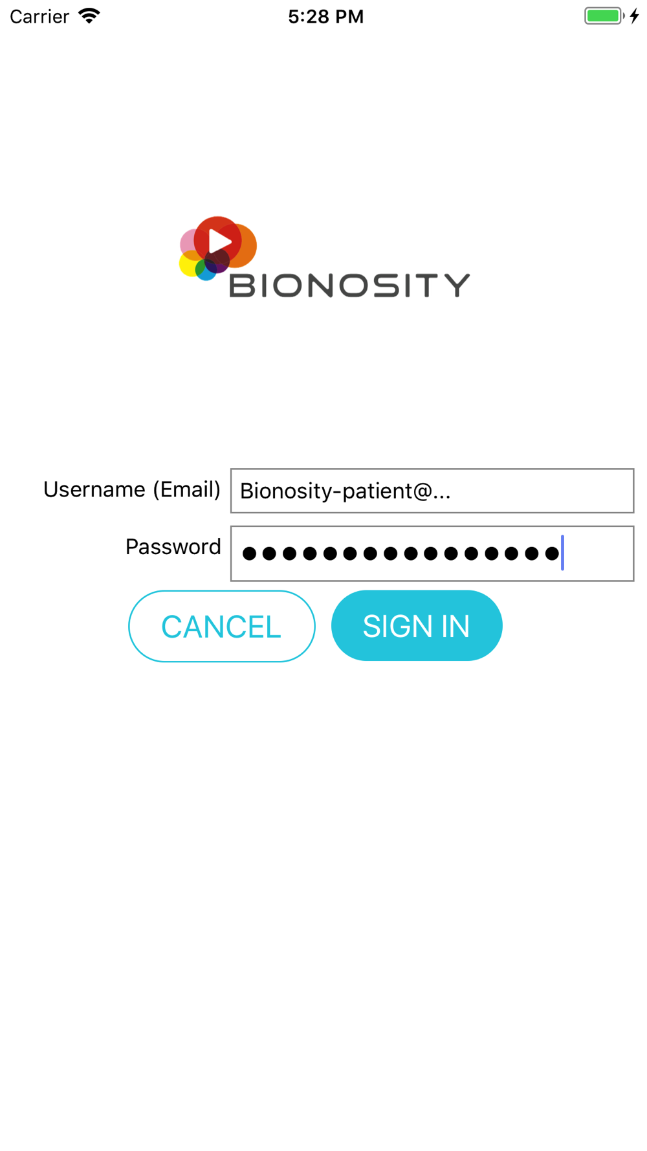647x1151 pixels.
Task: Click the "Username (Email)" label
Action: pos(132,489)
